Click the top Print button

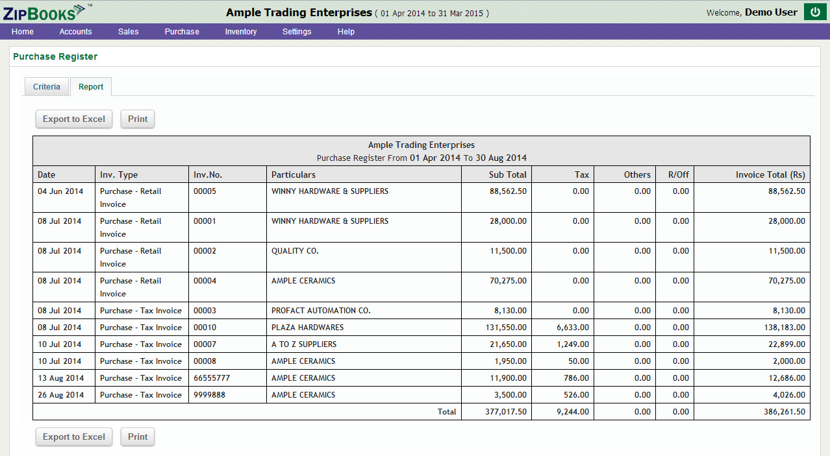click(x=138, y=119)
